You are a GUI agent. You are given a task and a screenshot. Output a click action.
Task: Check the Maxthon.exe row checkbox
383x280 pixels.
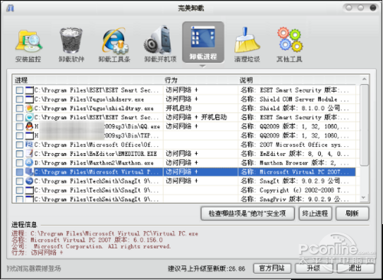pos(19,163)
